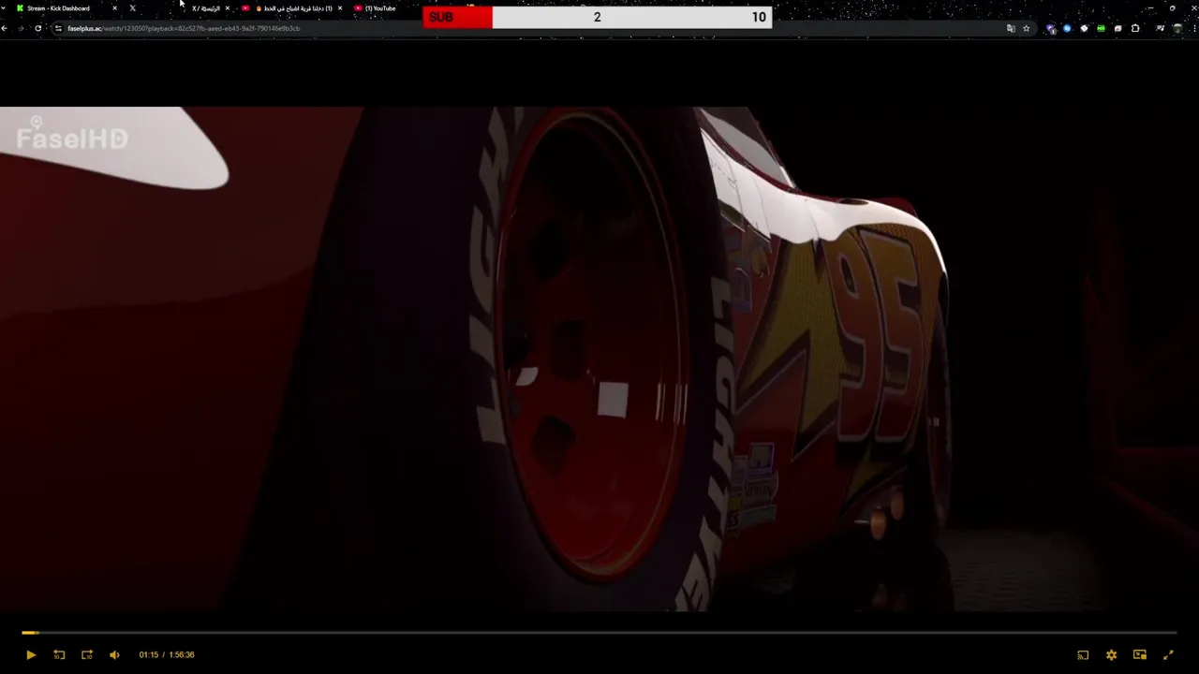The height and width of the screenshot is (674, 1199).
Task: Open the green extension icon
Action: 1101,28
